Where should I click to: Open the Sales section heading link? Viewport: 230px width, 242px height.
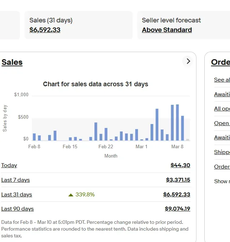pos(12,62)
